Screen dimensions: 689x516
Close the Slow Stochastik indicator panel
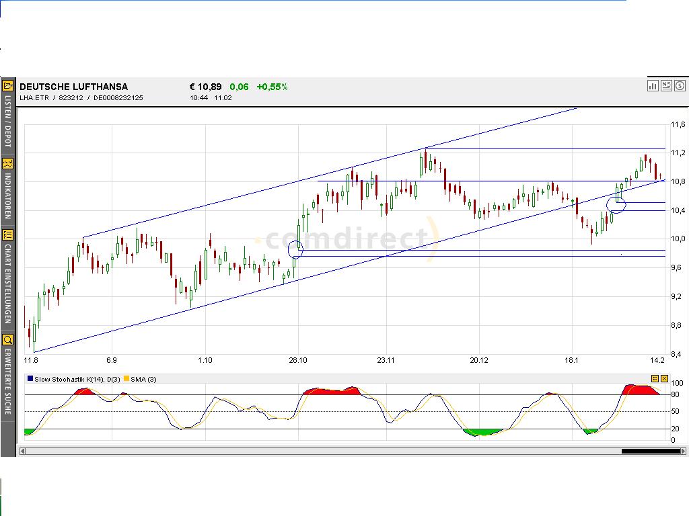(x=664, y=379)
